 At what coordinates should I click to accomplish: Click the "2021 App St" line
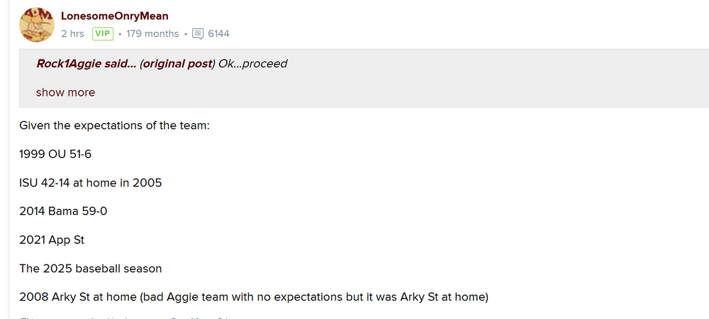coord(52,240)
